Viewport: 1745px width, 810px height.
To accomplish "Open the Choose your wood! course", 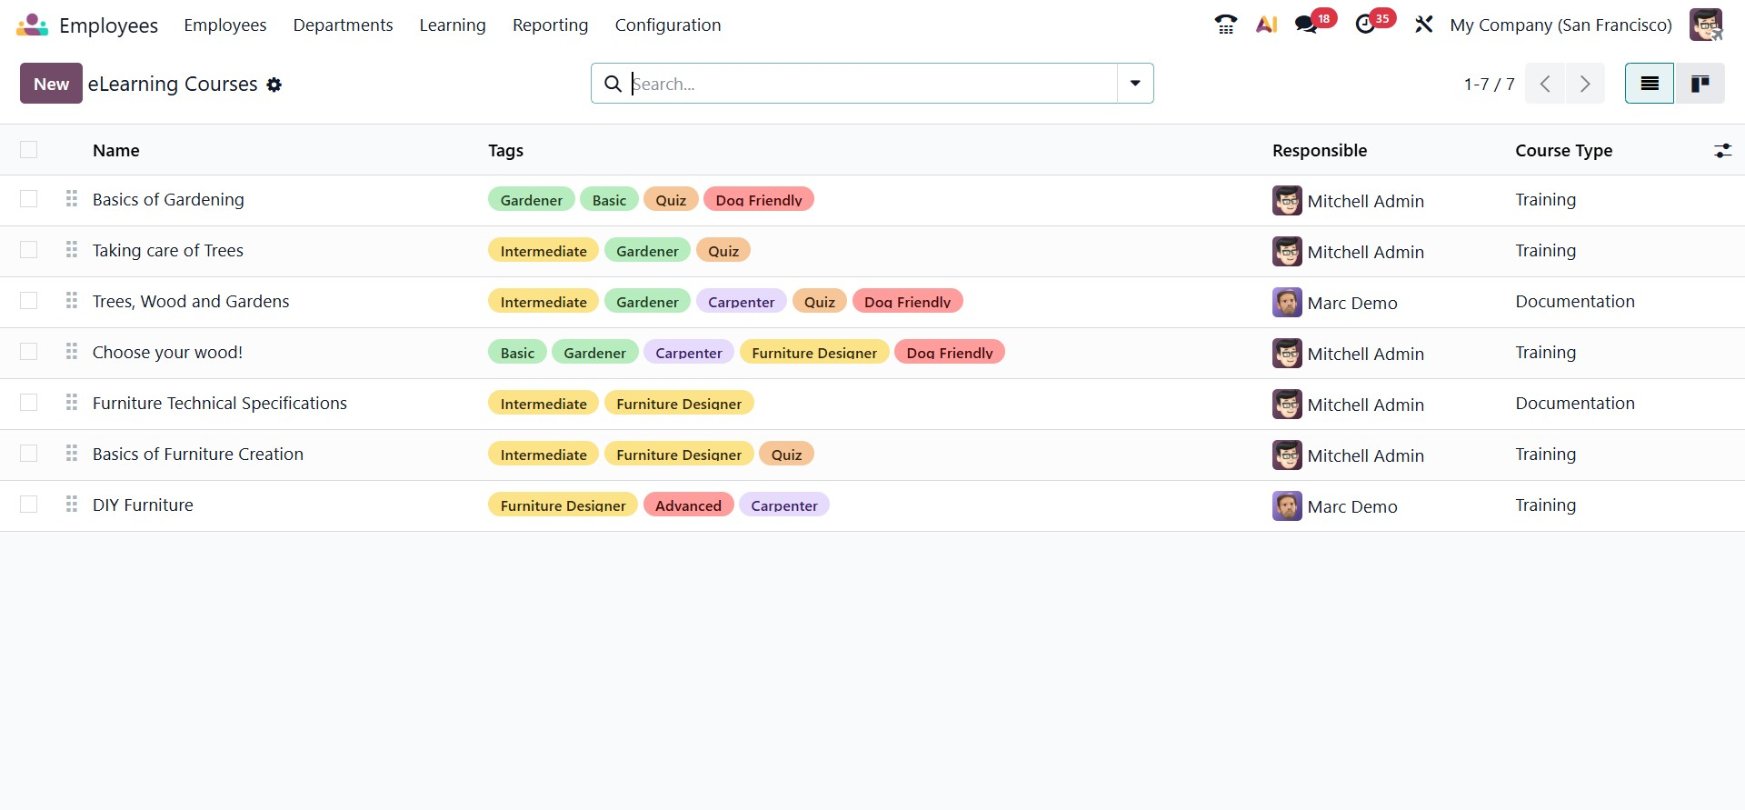I will coord(167,352).
